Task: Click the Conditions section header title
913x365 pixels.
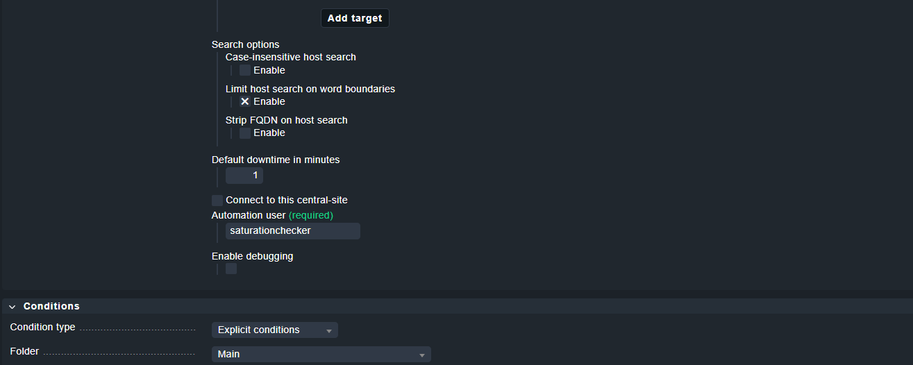Action: (51, 306)
